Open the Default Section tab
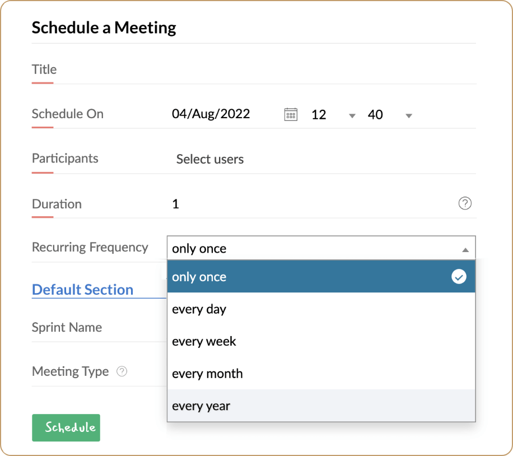This screenshot has height=456, width=513. click(x=82, y=290)
